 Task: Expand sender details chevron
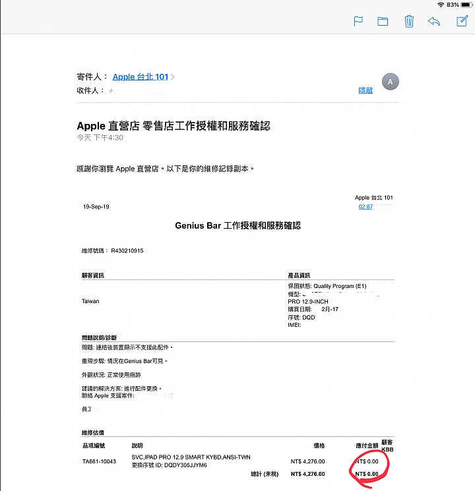coord(172,76)
